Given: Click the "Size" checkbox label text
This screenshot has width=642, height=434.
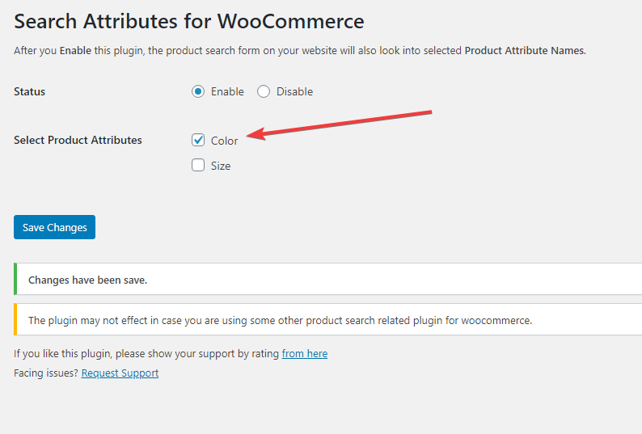Looking at the screenshot, I should (x=221, y=166).
